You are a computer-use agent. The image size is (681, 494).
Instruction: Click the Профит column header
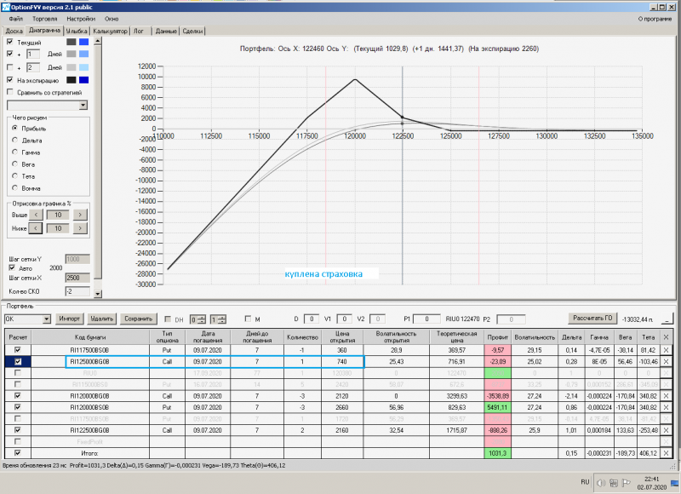[x=498, y=337]
